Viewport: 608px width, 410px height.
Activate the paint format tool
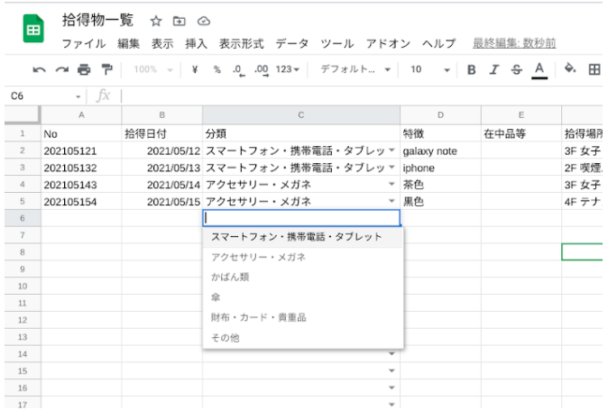(x=106, y=69)
